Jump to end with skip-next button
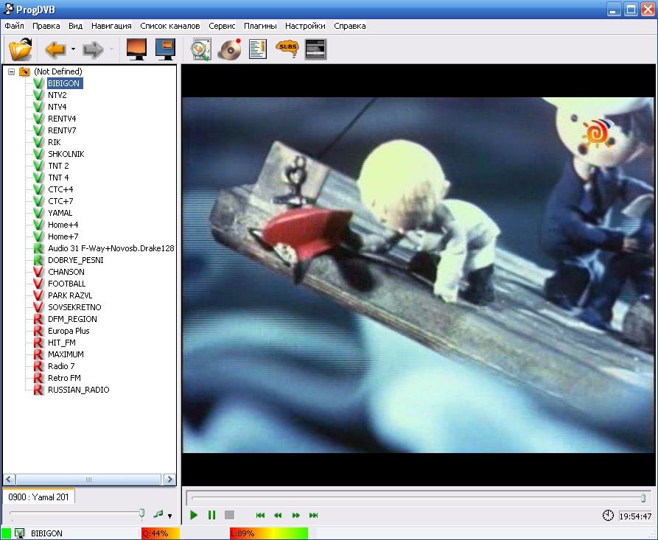Image resolution: width=658 pixels, height=540 pixels. pyautogui.click(x=313, y=515)
